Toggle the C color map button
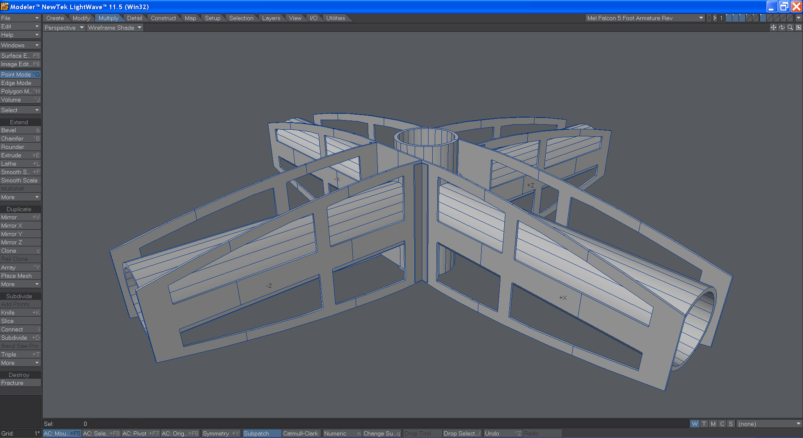Viewport: 803px width, 438px height. [722, 424]
